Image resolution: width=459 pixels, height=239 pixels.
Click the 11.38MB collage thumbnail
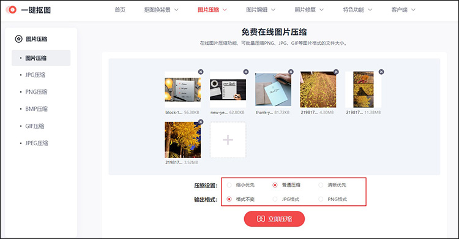click(x=364, y=89)
